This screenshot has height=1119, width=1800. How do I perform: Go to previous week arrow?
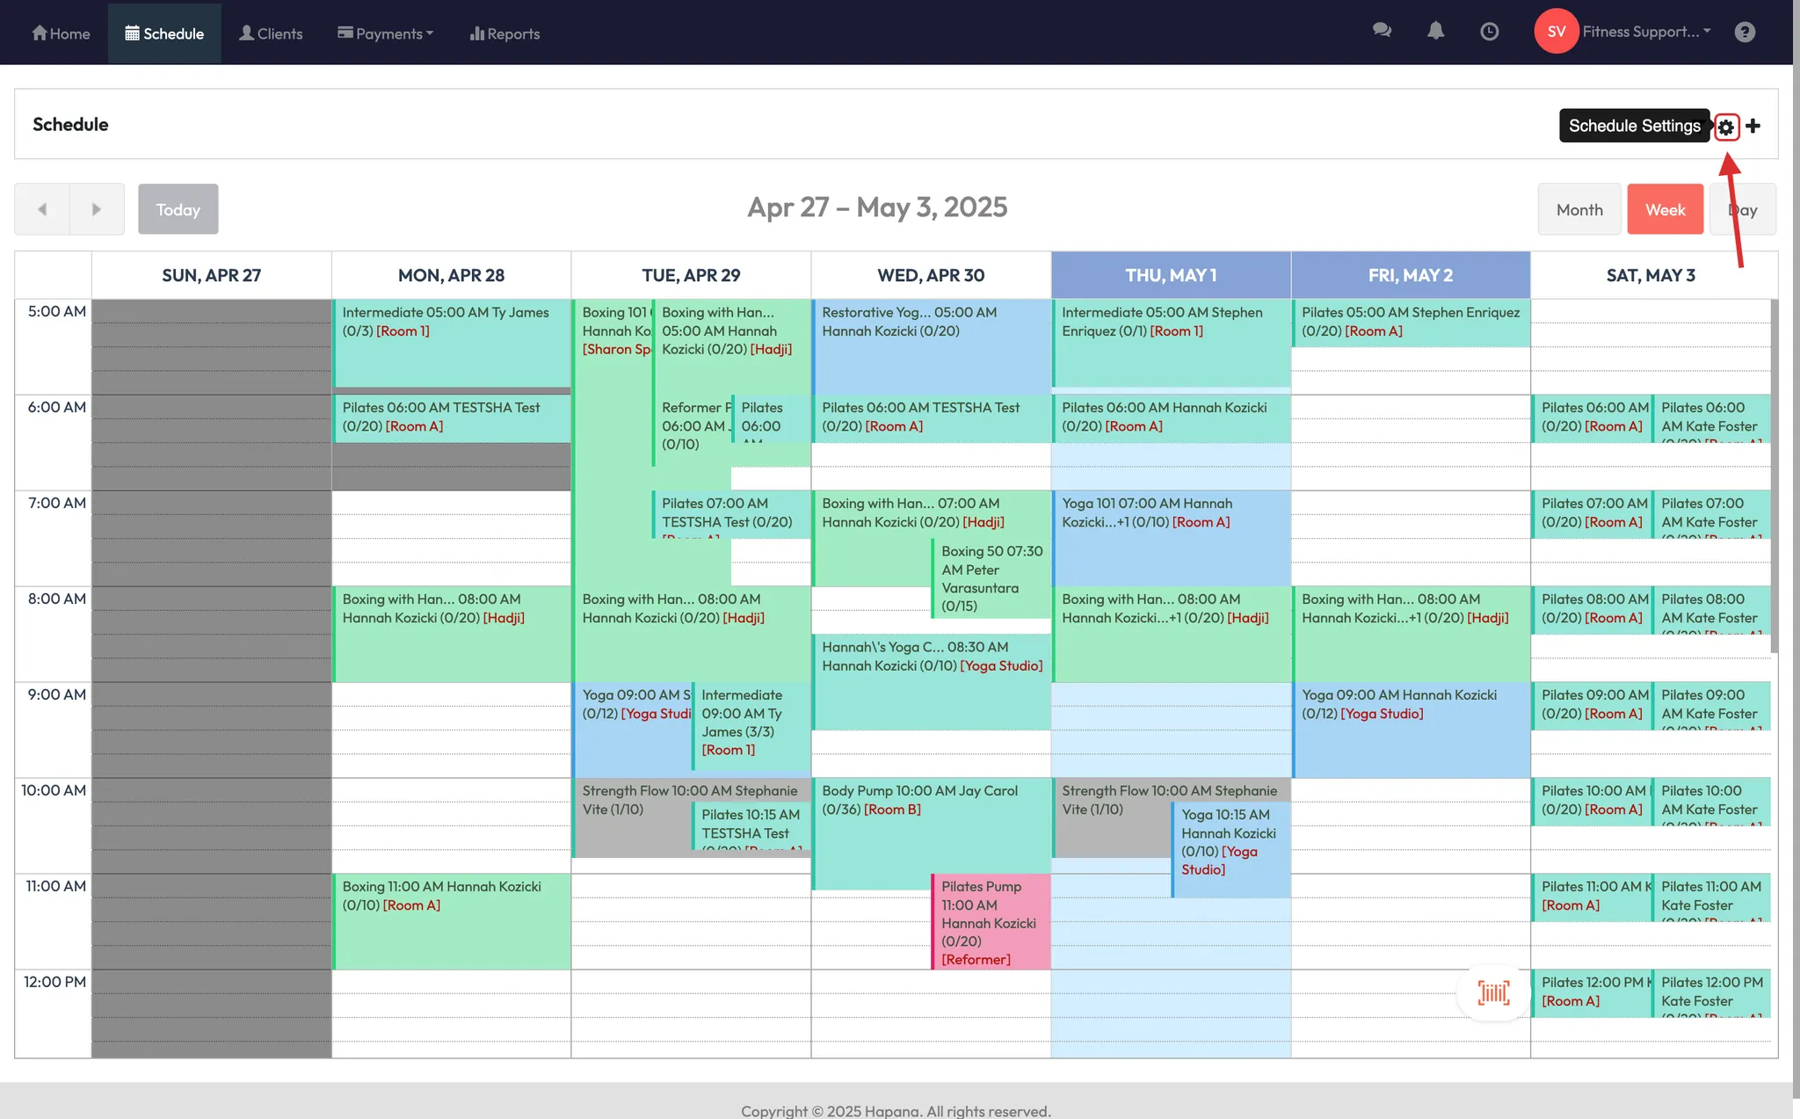(42, 209)
